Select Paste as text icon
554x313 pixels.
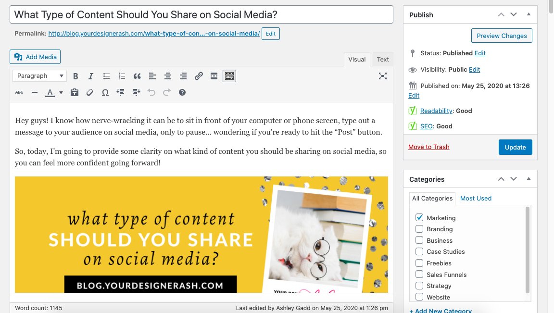(x=74, y=93)
